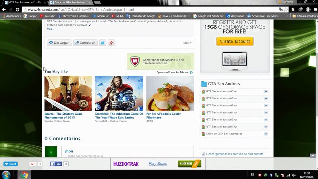The image size is (318, 179).
Task: Click the CLICK HERE banner button
Action: click(x=190, y=164)
